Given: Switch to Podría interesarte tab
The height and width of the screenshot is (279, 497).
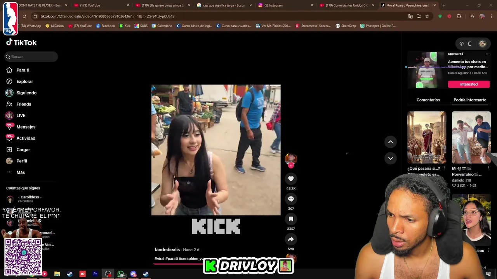Looking at the screenshot, I should pyautogui.click(x=470, y=100).
